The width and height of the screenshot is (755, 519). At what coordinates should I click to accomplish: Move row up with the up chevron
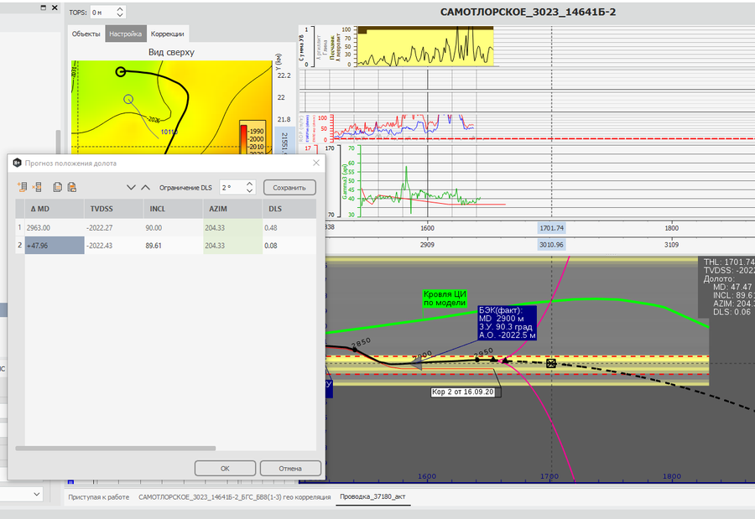(x=145, y=187)
